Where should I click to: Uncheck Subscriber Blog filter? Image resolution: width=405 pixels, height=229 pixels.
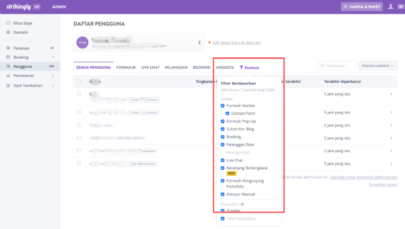[x=222, y=129]
